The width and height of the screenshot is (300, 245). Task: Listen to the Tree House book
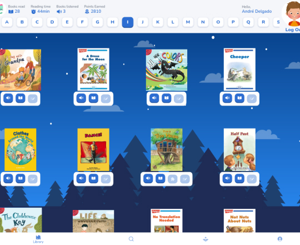point(148,179)
